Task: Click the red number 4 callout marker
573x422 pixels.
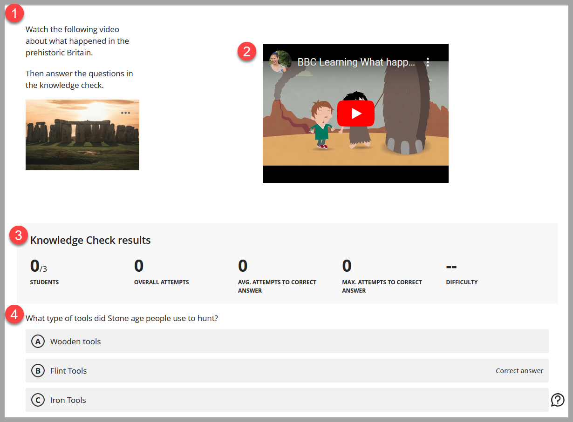Action: 14,315
